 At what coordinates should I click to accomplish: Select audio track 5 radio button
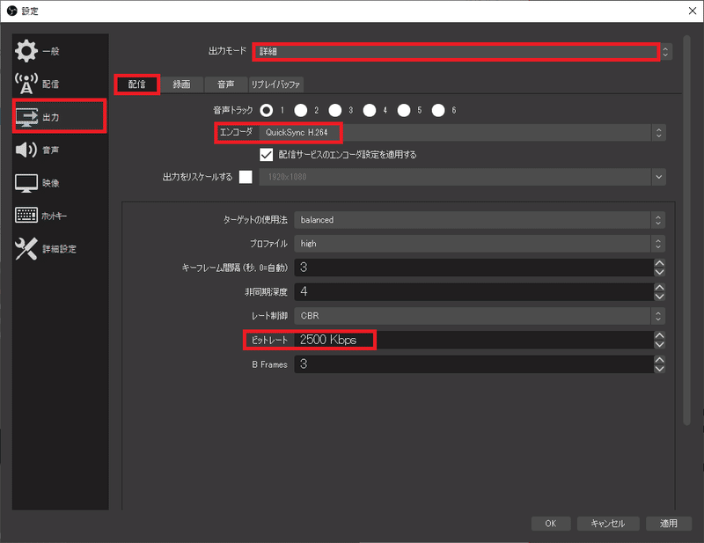tap(404, 110)
